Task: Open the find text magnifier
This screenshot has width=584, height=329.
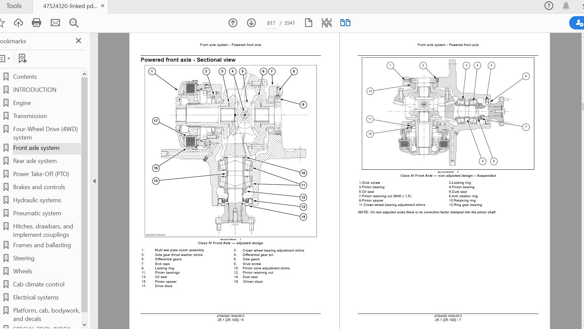Action: coord(74,23)
